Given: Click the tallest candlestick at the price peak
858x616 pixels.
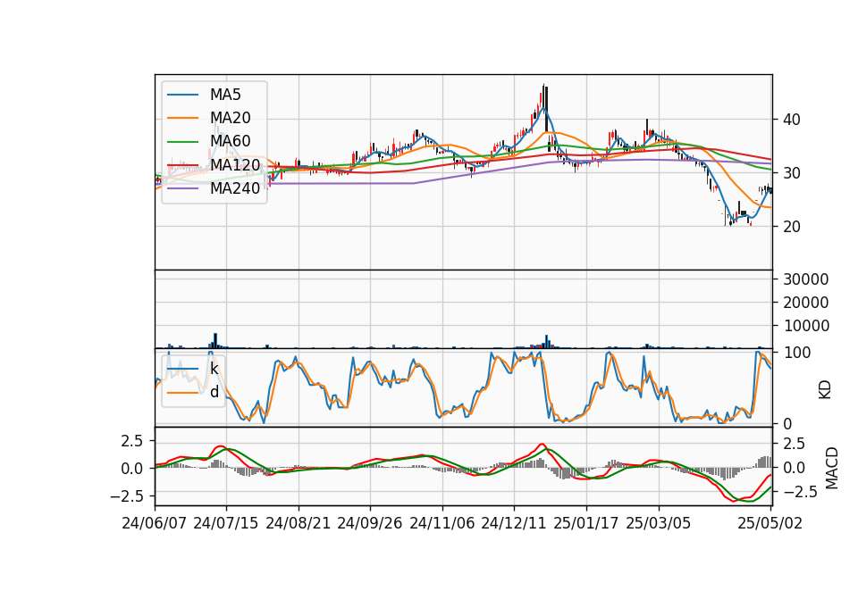Looking at the screenshot, I should point(545,108).
